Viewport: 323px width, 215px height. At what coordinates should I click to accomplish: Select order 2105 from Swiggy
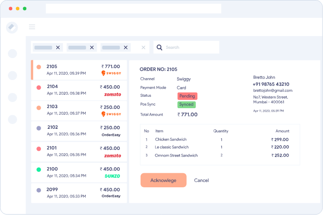pyautogui.click(x=79, y=70)
